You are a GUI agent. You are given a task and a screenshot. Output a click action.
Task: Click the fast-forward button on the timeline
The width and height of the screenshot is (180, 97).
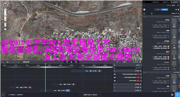click(76, 62)
